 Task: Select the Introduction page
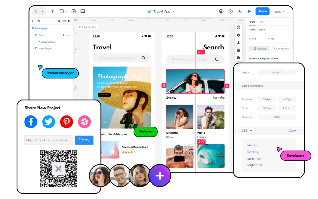click(47, 42)
